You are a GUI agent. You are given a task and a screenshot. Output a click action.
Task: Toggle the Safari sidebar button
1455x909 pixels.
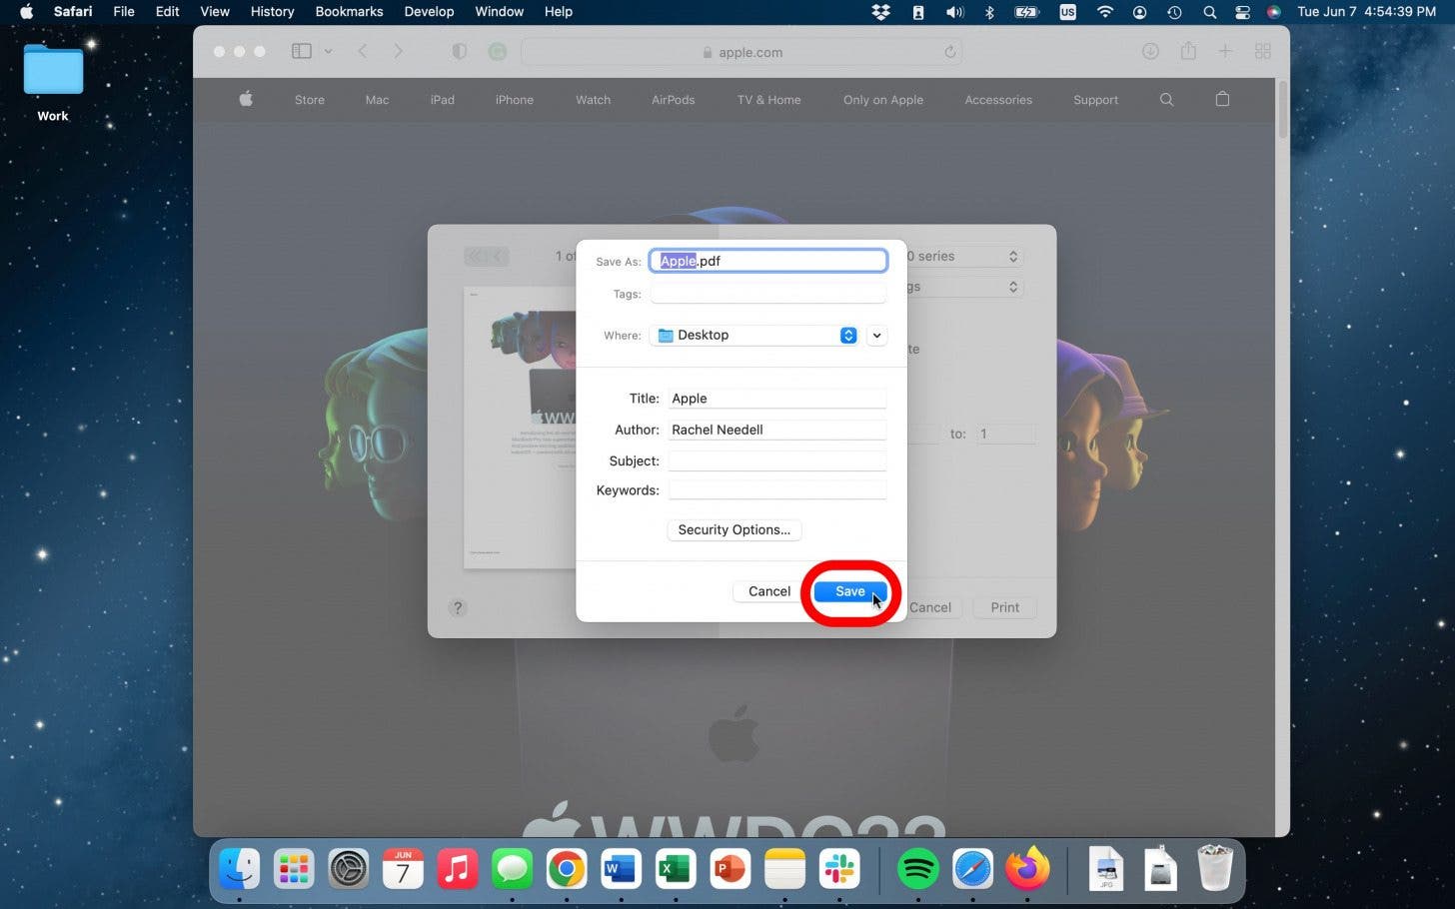point(301,51)
